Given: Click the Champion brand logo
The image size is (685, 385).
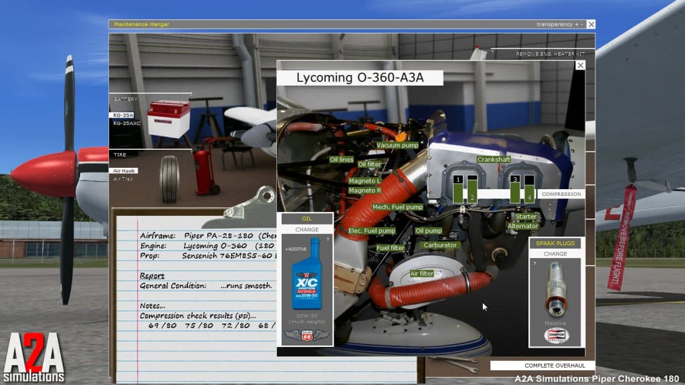Looking at the screenshot, I should point(556,336).
